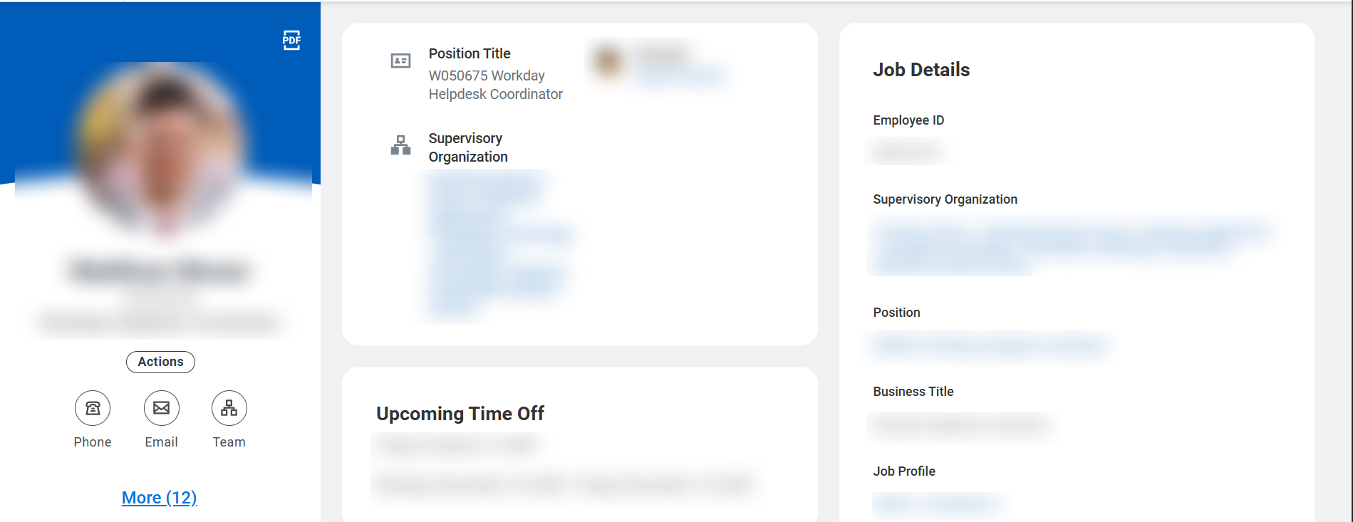
Task: Open the Phone contact icon
Action: click(93, 408)
